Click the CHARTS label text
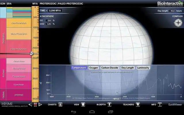Screen dimensions: 184x115 click(52, 105)
